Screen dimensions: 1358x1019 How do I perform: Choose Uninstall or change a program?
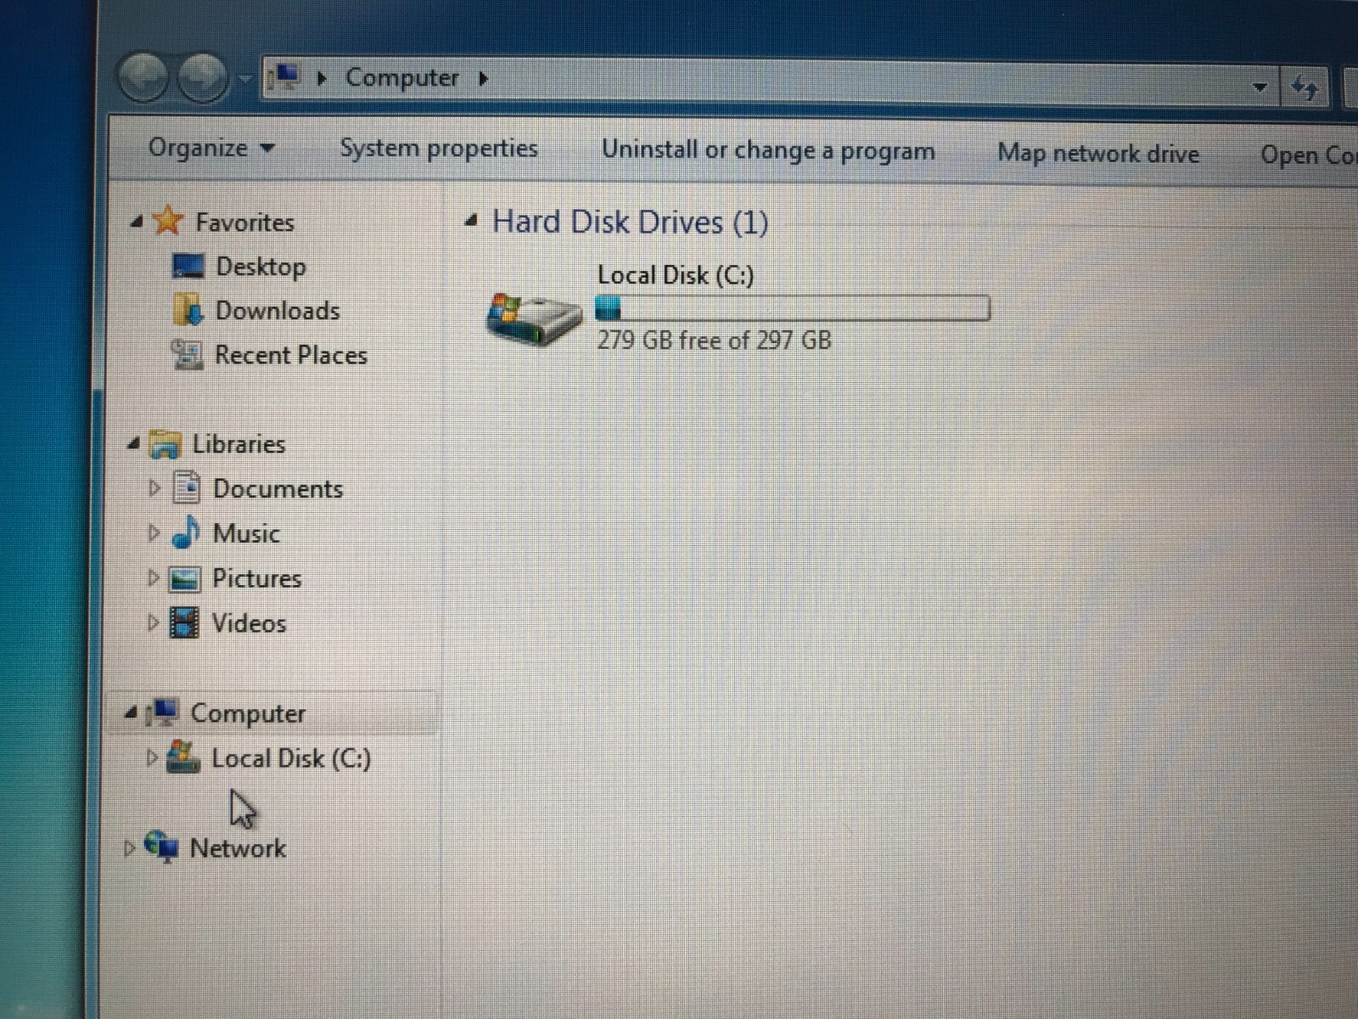pos(768,151)
